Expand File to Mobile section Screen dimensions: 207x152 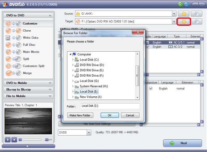click(28, 96)
